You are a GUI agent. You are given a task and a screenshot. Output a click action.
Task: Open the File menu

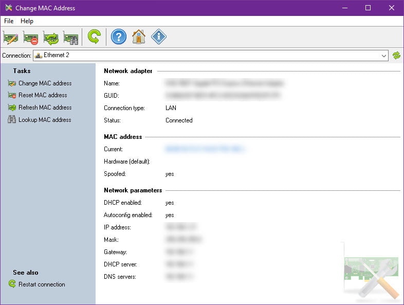9,21
